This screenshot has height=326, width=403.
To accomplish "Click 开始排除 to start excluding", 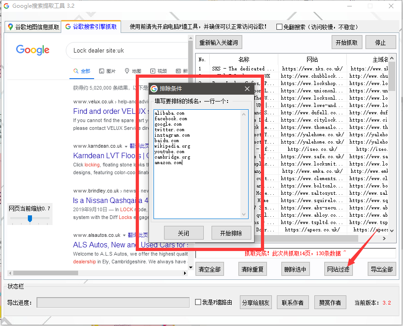I will tap(231, 233).
